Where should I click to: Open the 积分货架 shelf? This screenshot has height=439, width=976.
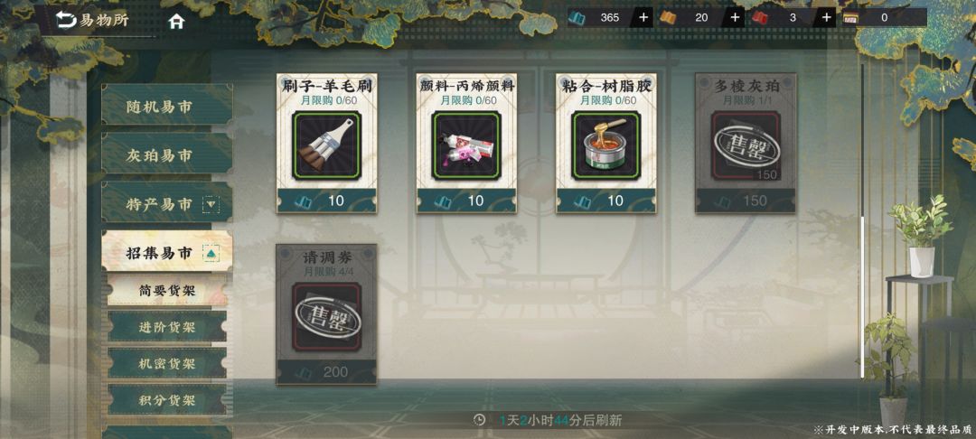pyautogui.click(x=167, y=399)
